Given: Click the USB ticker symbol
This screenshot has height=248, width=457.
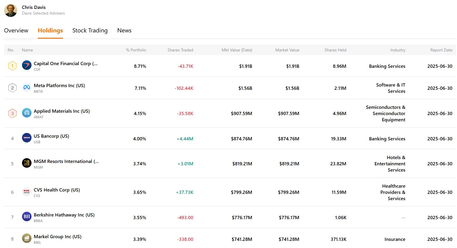Looking at the screenshot, I should click(37, 142).
